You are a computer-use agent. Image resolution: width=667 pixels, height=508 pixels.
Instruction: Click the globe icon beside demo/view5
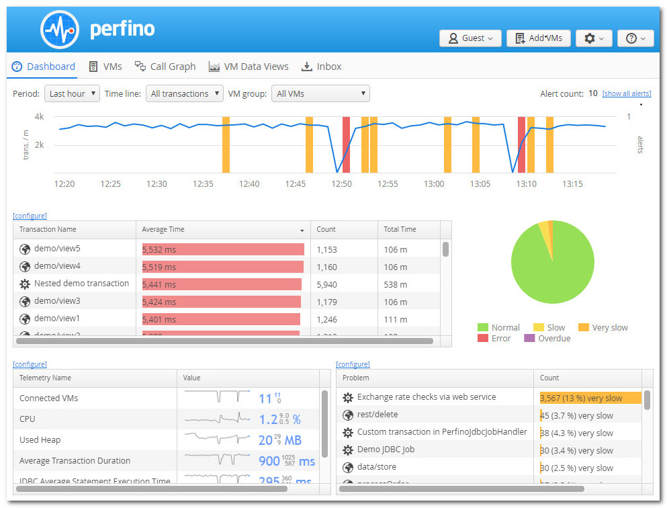coord(25,249)
